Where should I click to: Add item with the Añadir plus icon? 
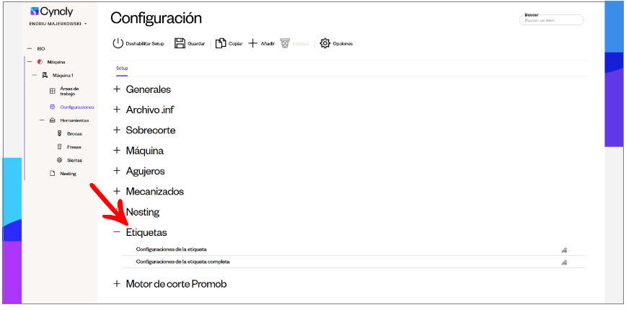(252, 43)
